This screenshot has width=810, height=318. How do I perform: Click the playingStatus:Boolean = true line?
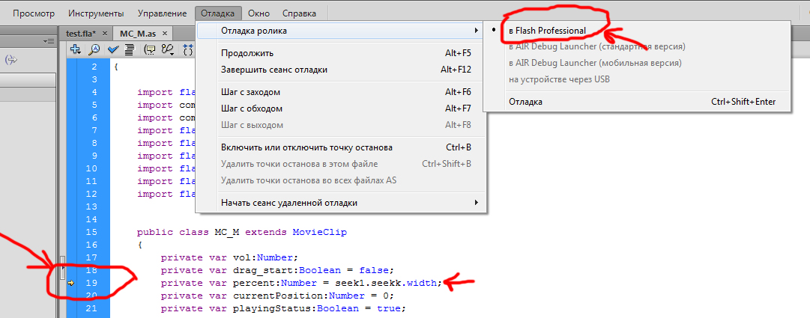pyautogui.click(x=283, y=309)
